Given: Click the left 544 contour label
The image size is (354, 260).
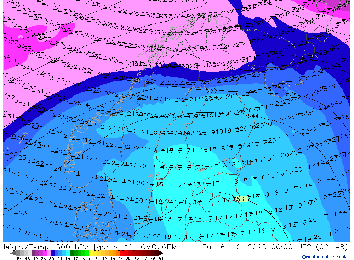Looking at the screenshot, I should (x=171, y=114).
